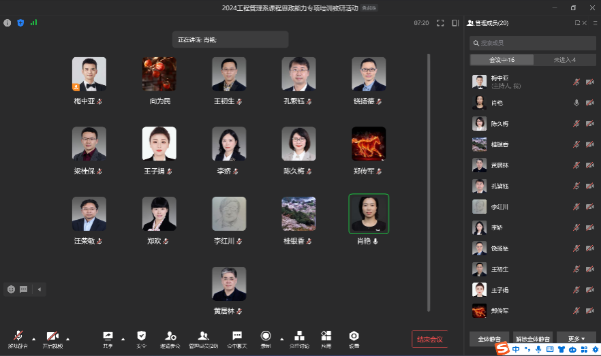Viewport: 601px width, 356px height.
Task: Click the meeting info icon at top left
Action: click(x=7, y=22)
